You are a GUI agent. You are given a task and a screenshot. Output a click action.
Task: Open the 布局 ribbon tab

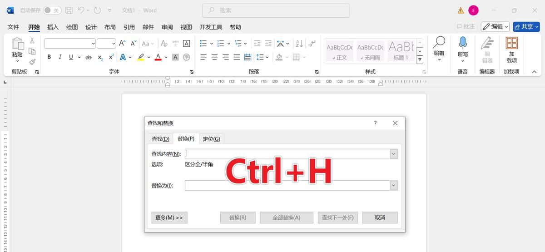pos(110,27)
